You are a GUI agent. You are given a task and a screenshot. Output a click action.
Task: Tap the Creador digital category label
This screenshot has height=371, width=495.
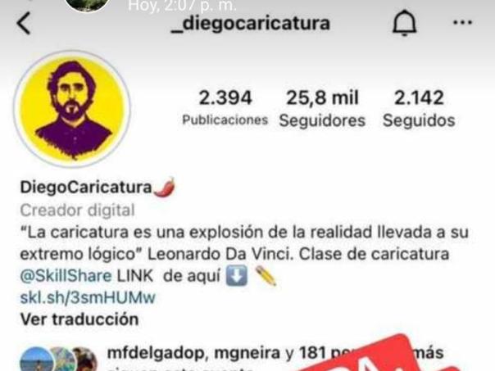pos(77,210)
